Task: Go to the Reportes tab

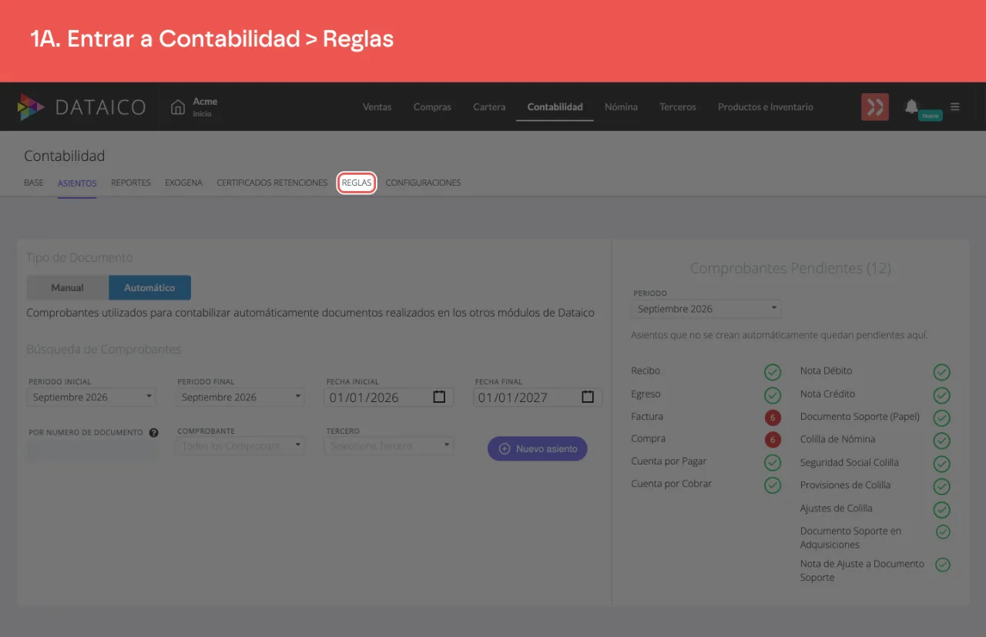Action: 131,183
